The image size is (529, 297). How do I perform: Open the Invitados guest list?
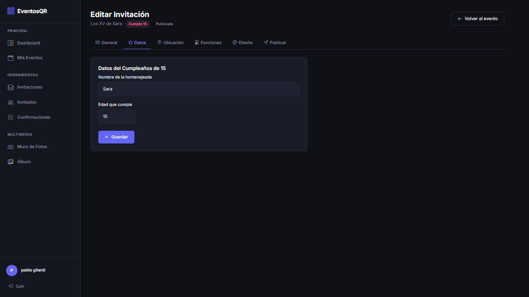(x=26, y=102)
